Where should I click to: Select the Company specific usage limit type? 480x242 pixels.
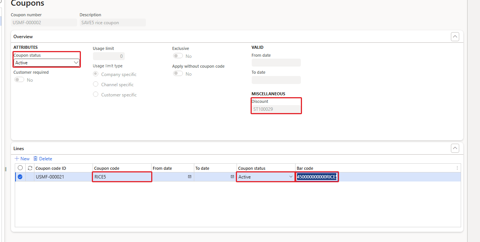click(96, 74)
